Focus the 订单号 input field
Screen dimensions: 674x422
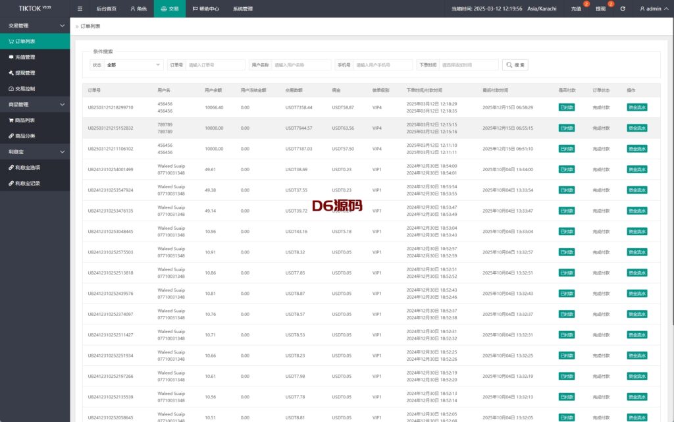[x=215, y=65]
